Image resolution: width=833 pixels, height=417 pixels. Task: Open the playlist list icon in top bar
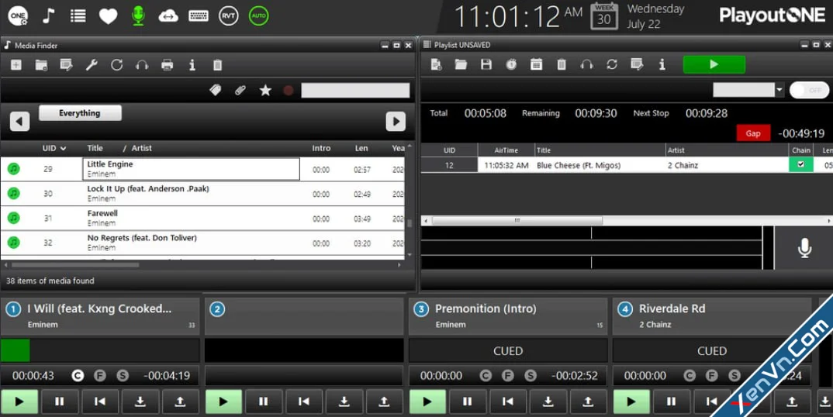(x=78, y=16)
